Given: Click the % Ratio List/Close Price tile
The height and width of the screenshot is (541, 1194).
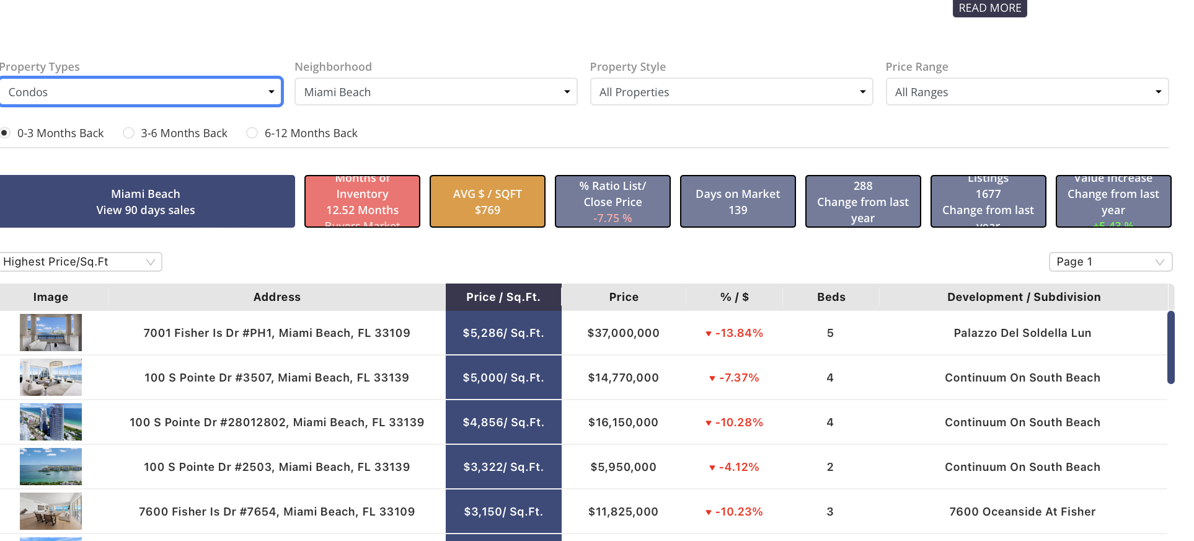Looking at the screenshot, I should point(612,202).
